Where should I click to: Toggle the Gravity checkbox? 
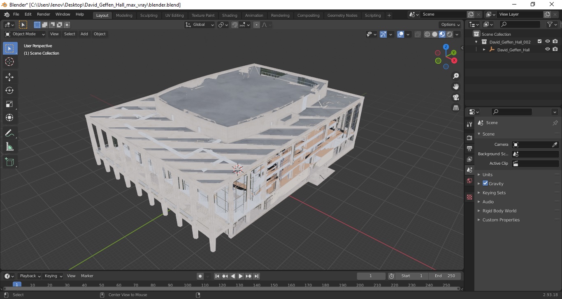point(485,183)
